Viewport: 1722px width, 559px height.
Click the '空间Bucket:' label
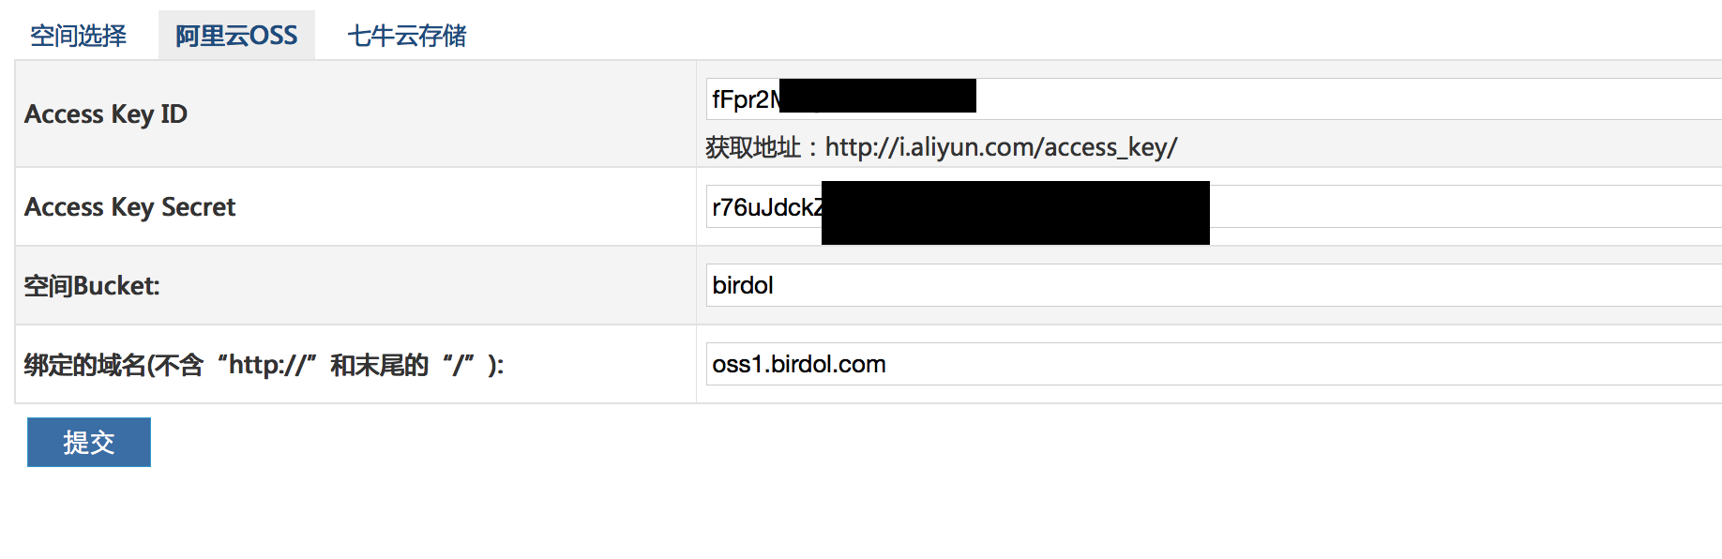click(92, 285)
